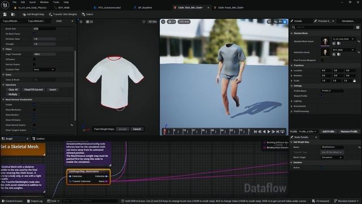Click Lit view mode in construction viewport
Image resolution: width=362 pixels, height=204 pixels.
[89, 22]
